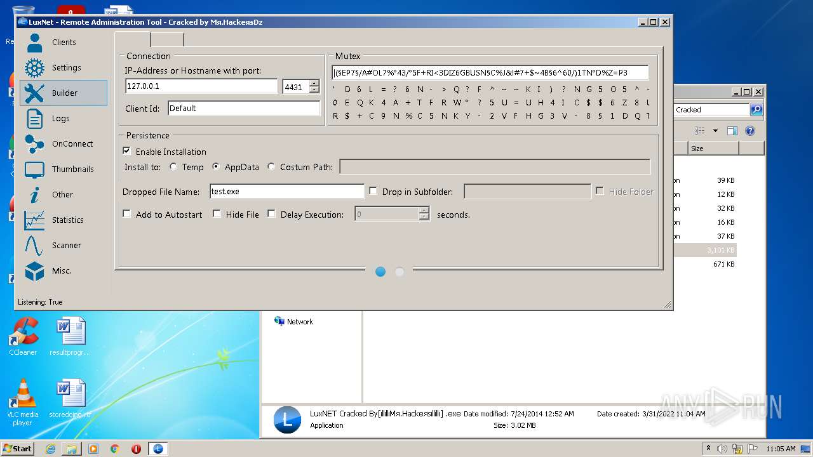The image size is (813, 457).
Task: Click the port number field
Action: coord(296,87)
